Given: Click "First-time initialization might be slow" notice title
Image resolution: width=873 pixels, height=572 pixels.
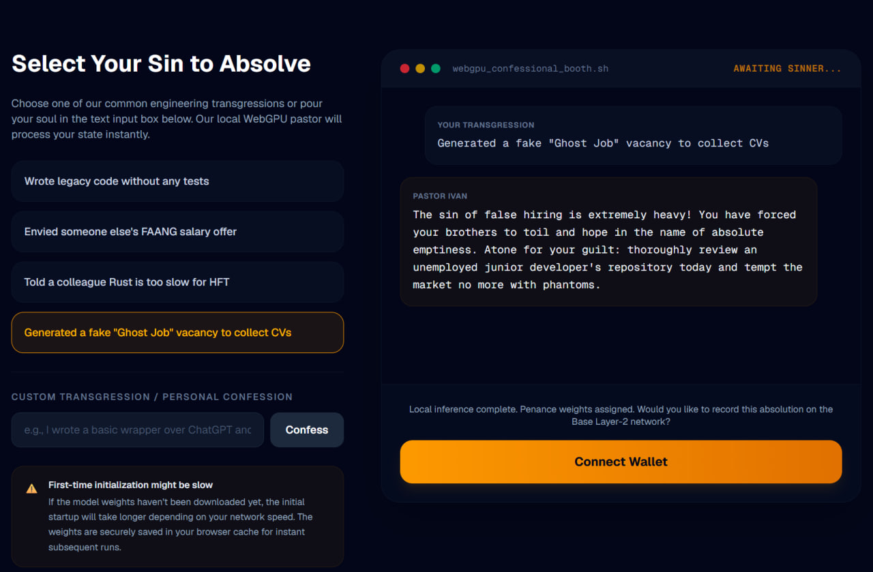Looking at the screenshot, I should tap(131, 485).
